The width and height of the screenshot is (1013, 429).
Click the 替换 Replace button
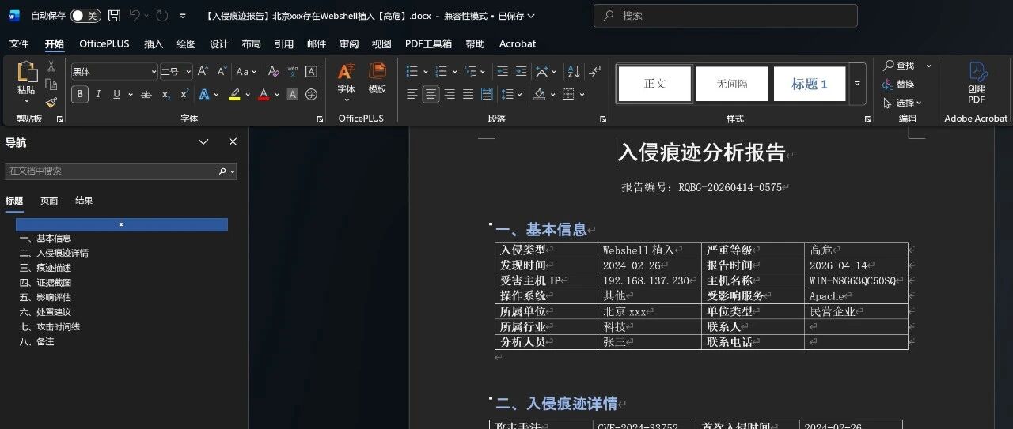click(899, 85)
